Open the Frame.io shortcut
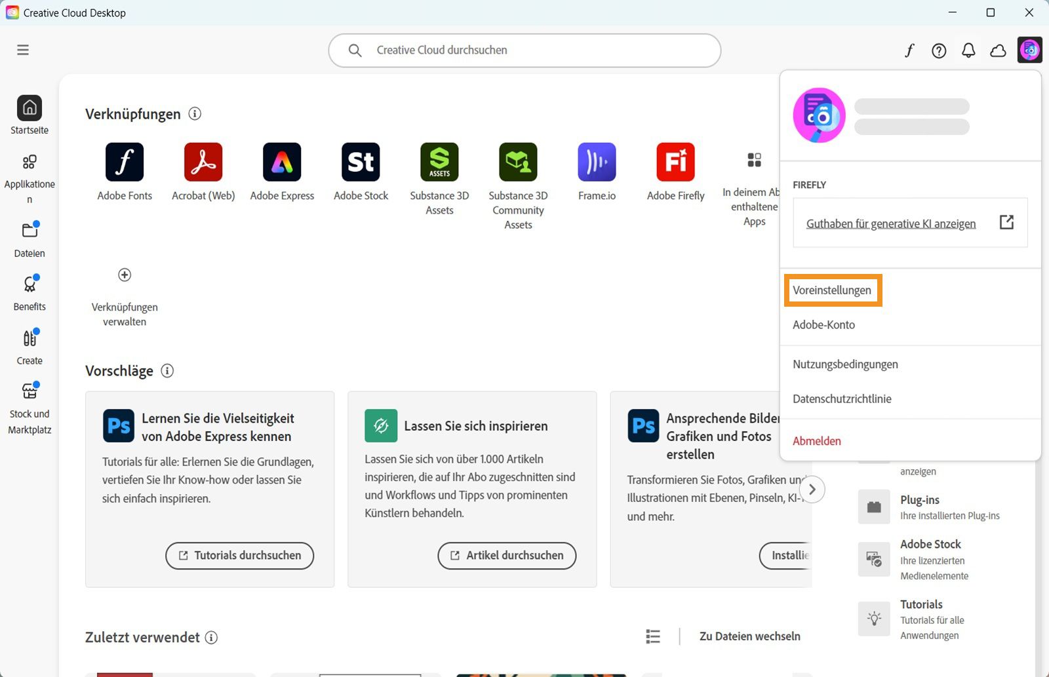Viewport: 1049px width, 677px height. click(597, 172)
